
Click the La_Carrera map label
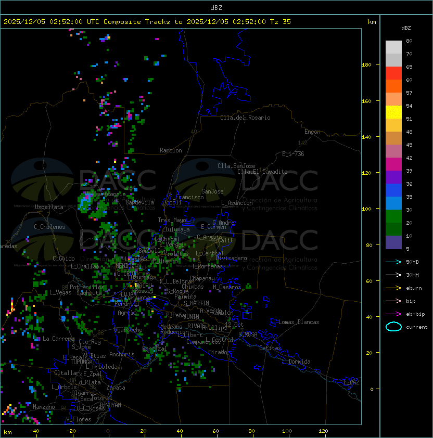pos(58,339)
